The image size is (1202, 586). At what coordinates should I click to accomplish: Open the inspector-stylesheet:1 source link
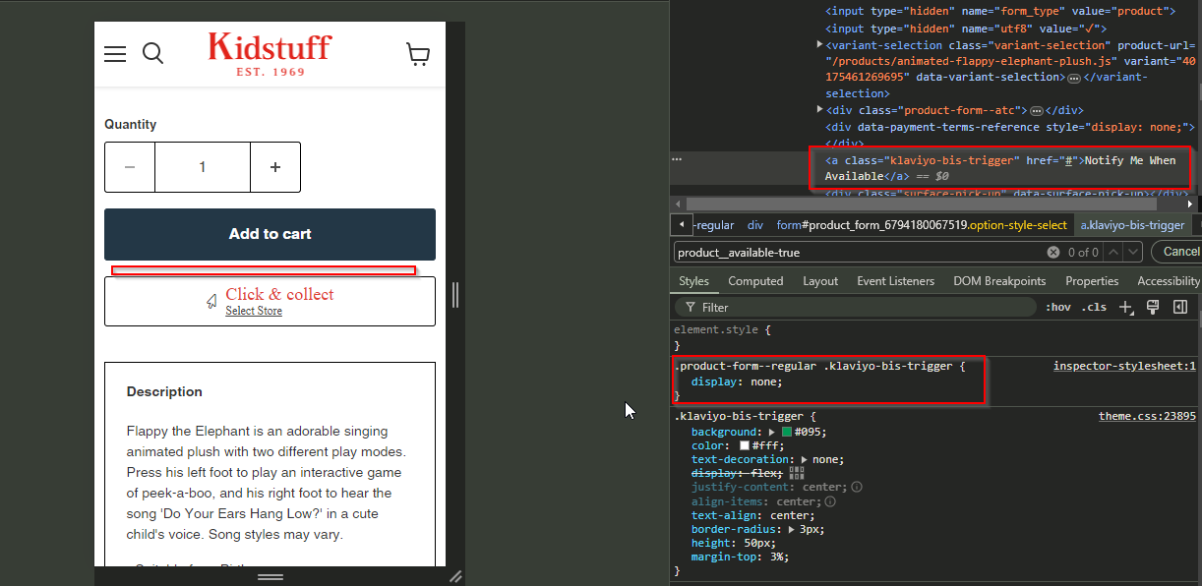coord(1124,366)
